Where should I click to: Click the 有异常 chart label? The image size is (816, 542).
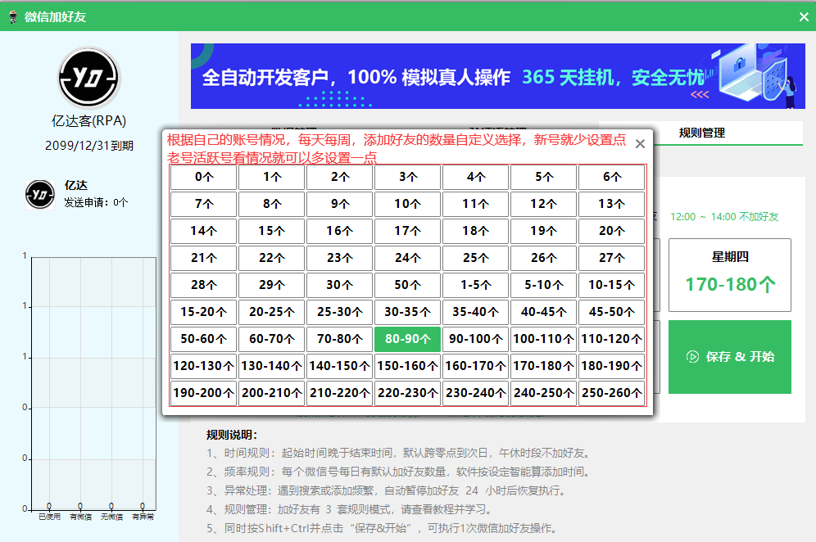coord(143,517)
